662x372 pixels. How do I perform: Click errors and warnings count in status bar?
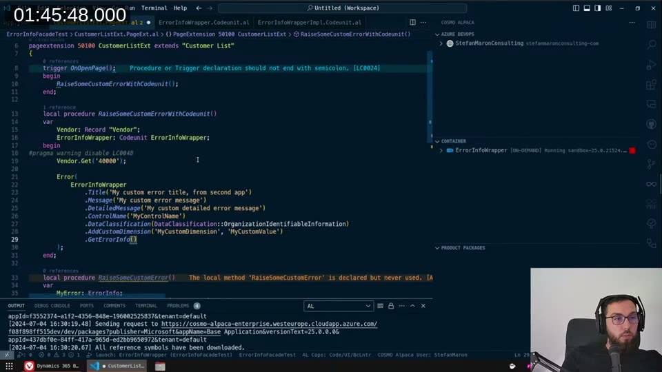point(59,355)
